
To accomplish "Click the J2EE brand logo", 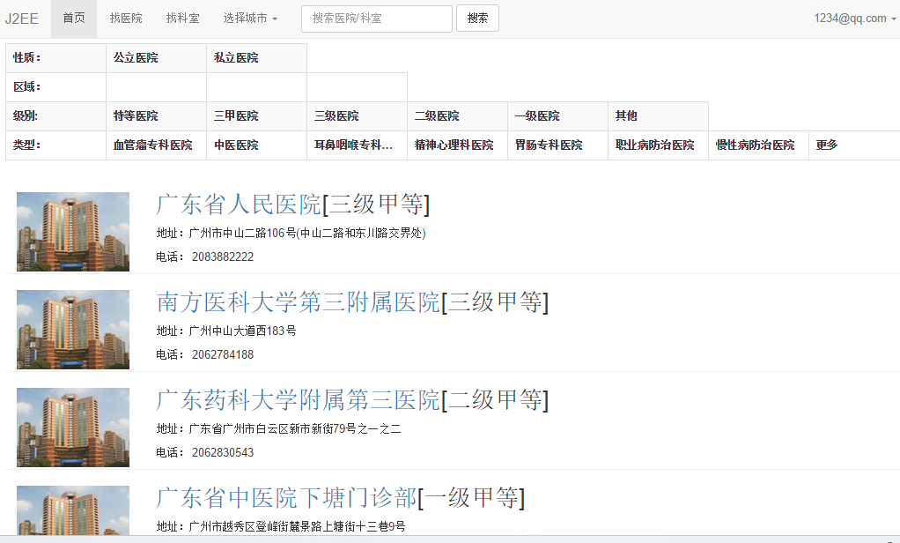I will point(22,19).
